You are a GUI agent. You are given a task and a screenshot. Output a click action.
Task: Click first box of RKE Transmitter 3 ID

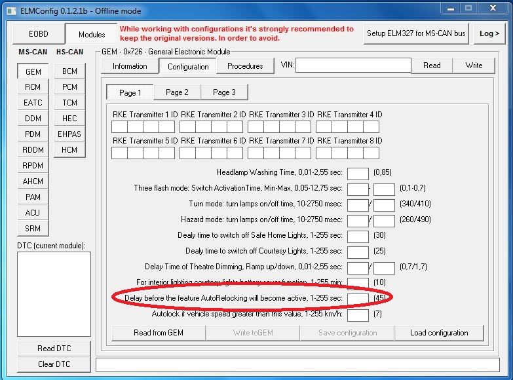click(x=256, y=126)
